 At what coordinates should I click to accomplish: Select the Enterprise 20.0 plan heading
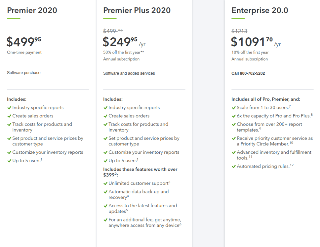point(260,10)
